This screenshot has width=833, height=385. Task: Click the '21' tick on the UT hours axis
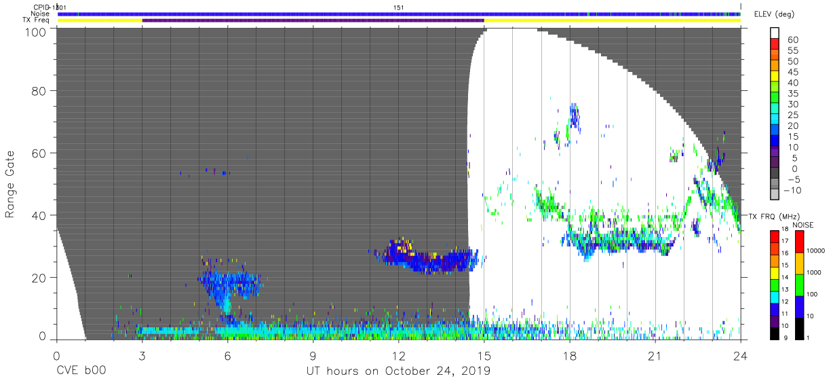(655, 356)
